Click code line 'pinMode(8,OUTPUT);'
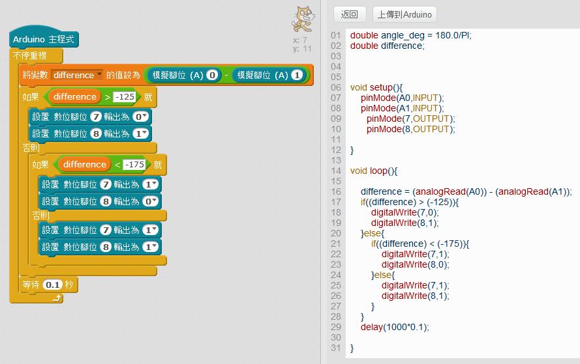Viewport: 580px width, 364px height. point(410,129)
